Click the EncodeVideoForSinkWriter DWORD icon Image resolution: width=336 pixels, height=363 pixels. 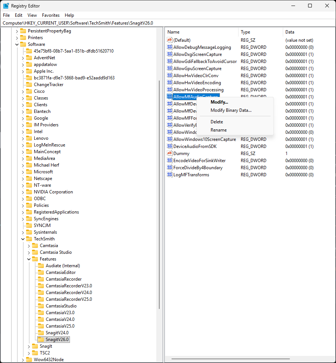[x=170, y=160]
